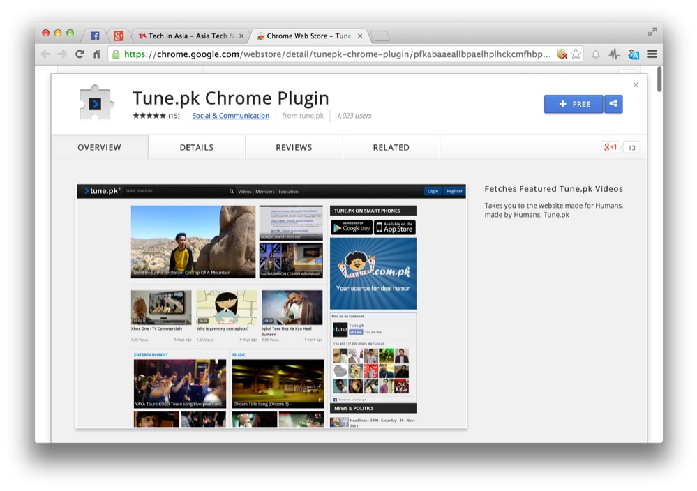Open the Chrome hamburger menu

click(652, 54)
